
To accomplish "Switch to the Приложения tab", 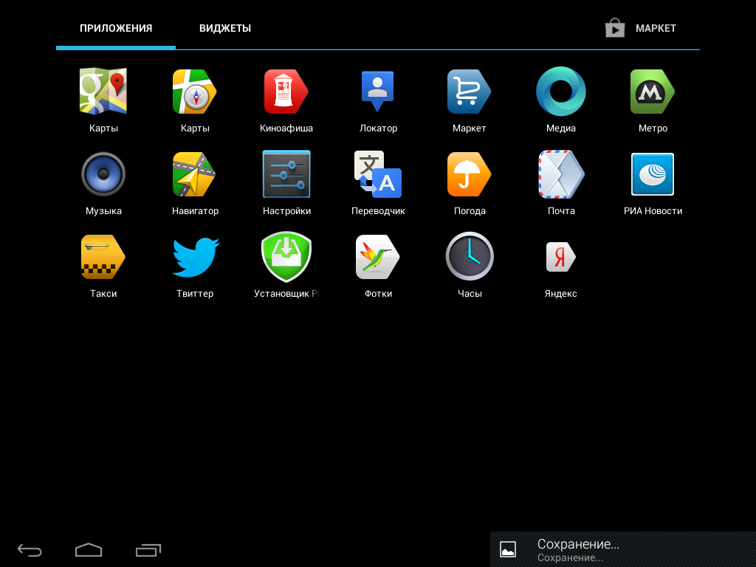I will click(116, 28).
